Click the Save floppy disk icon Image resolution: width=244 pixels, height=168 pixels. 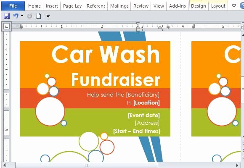click(x=7, y=16)
